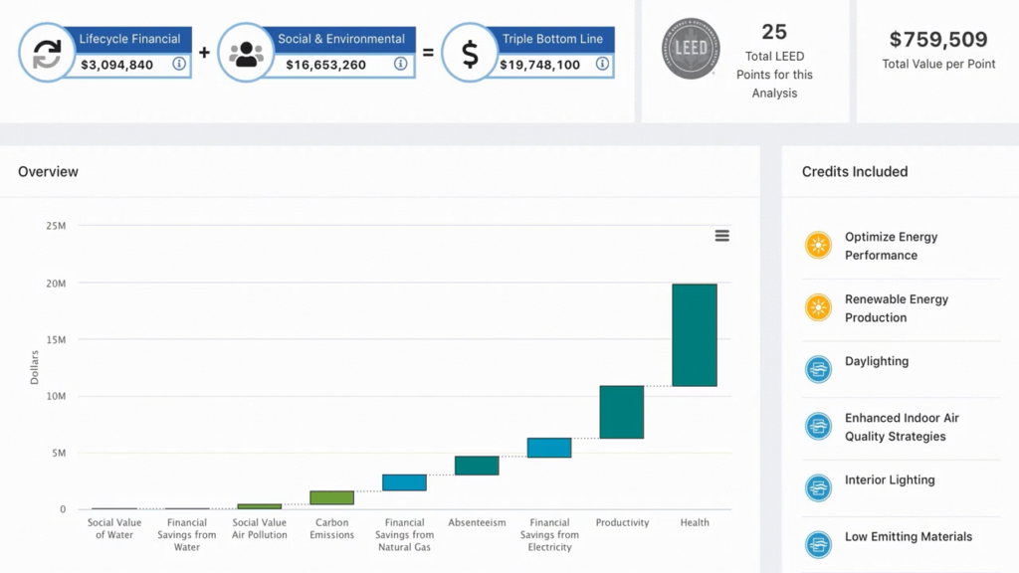The width and height of the screenshot is (1019, 573).
Task: Click the Absenteeism axis label
Action: pyautogui.click(x=477, y=522)
